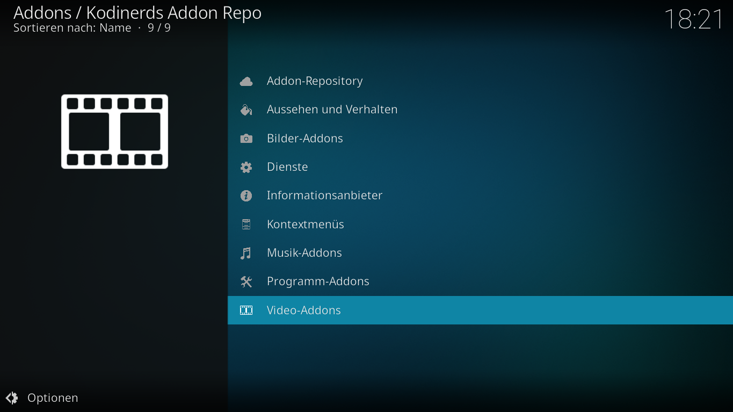
Task: Click the large film strip thumbnail
Action: pos(114,132)
